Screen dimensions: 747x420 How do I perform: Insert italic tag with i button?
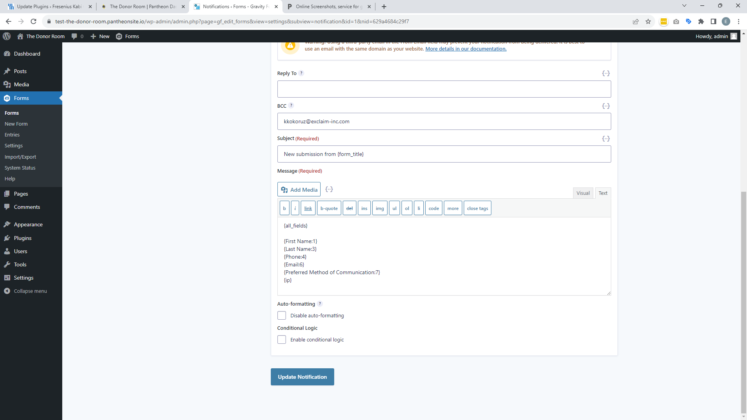295,208
